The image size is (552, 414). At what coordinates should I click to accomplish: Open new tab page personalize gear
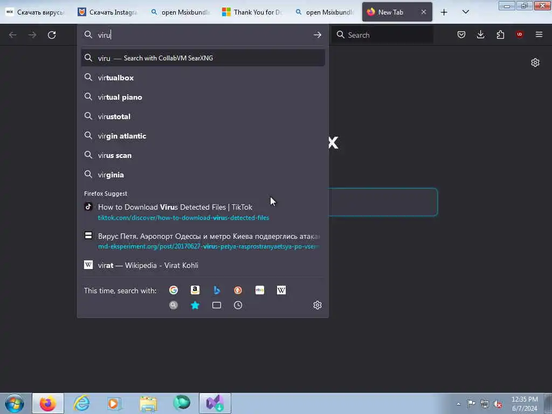click(x=535, y=63)
